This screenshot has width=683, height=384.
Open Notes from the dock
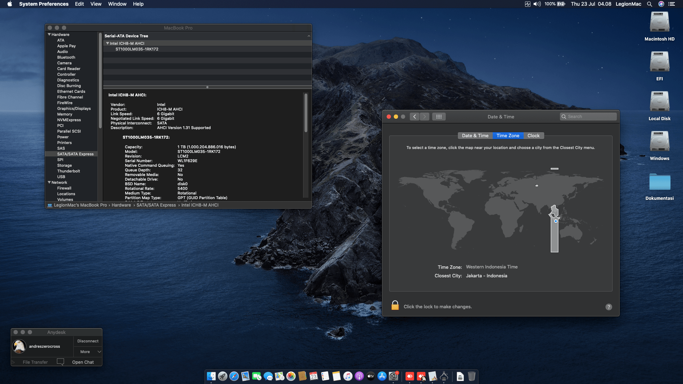pos(337,376)
